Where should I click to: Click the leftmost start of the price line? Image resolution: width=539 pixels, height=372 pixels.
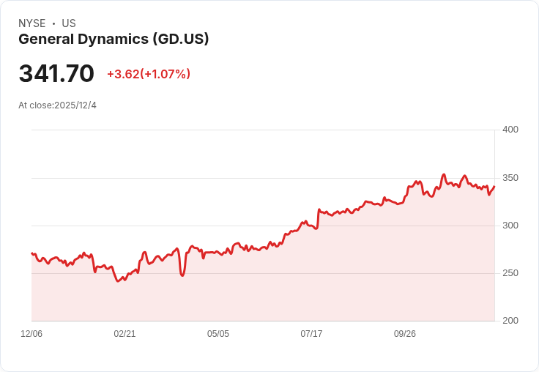31,253
